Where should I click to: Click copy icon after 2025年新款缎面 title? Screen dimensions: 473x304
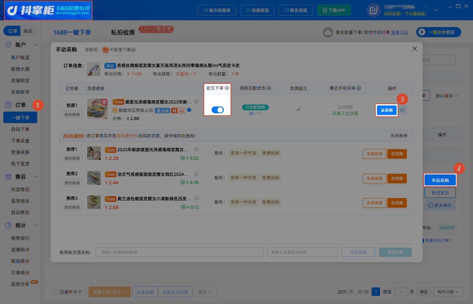(196, 149)
